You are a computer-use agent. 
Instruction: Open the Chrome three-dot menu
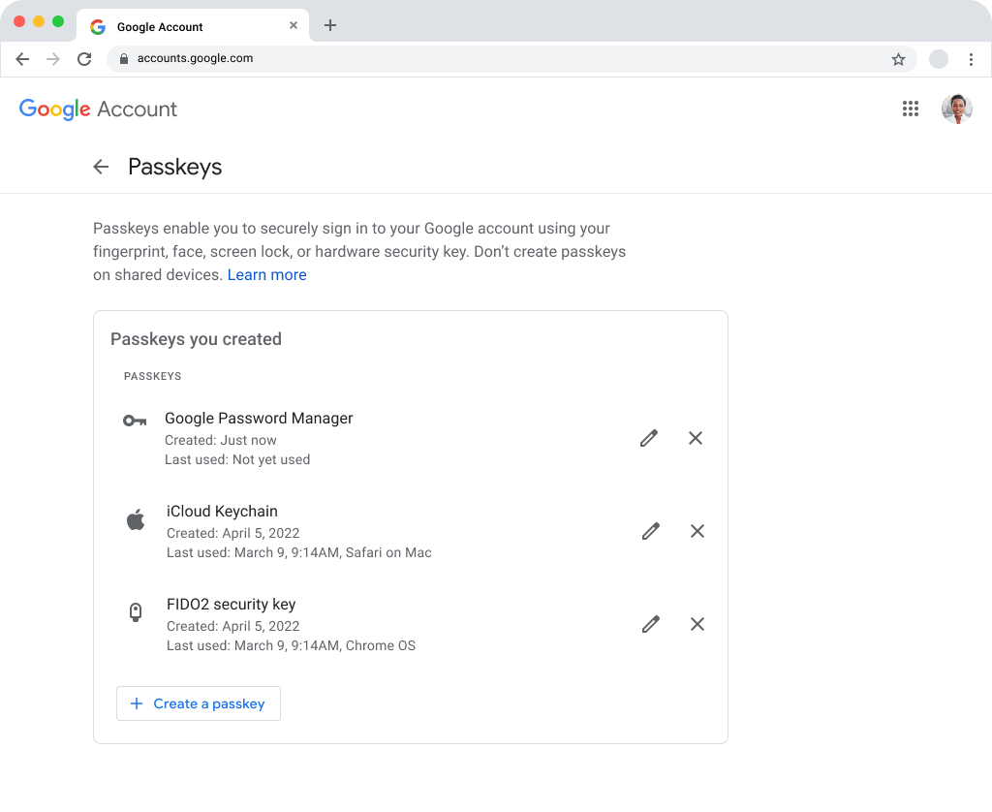972,59
